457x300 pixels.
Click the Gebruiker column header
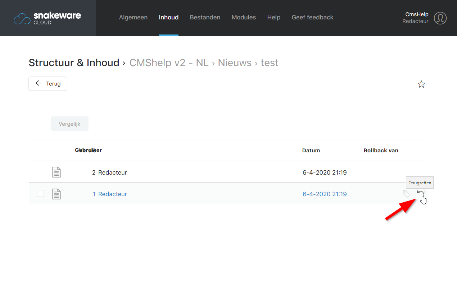(89, 150)
